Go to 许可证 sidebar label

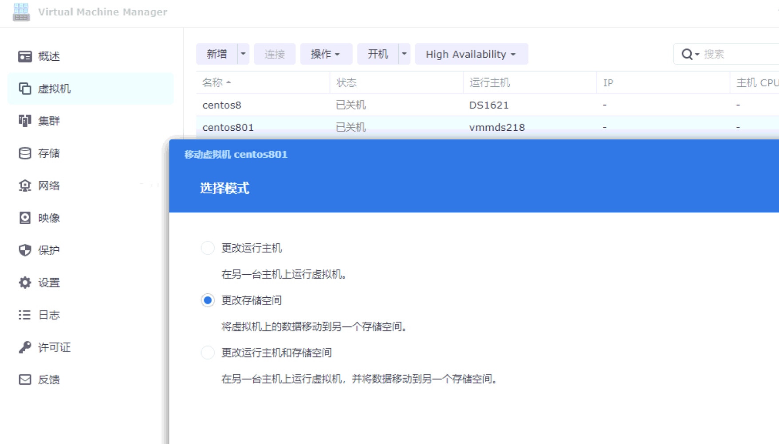pos(54,347)
